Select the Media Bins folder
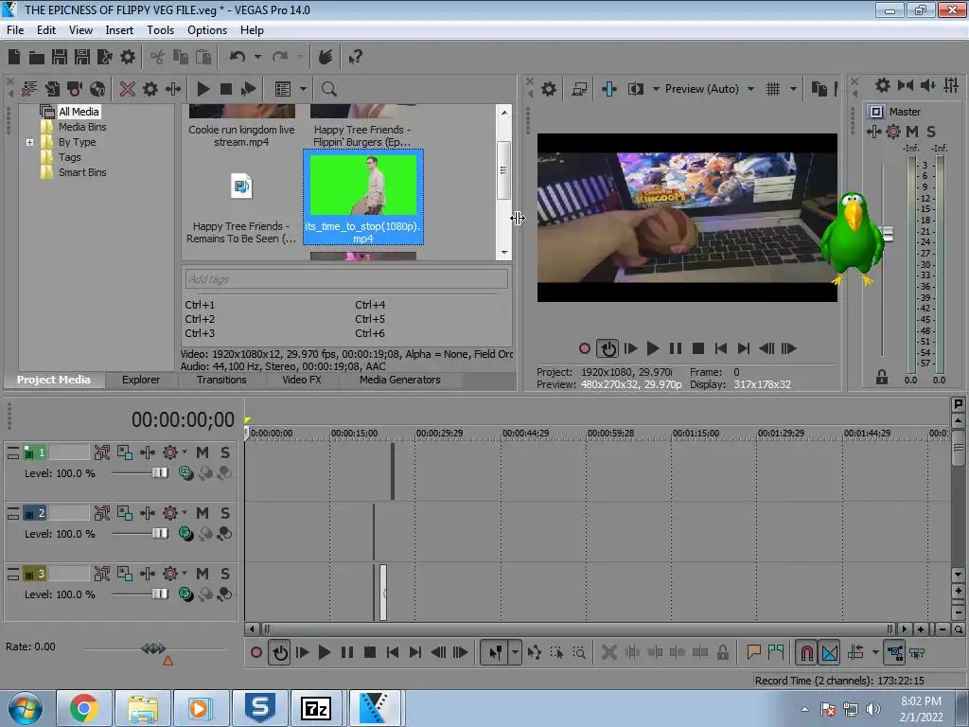The width and height of the screenshot is (969, 727). (82, 127)
